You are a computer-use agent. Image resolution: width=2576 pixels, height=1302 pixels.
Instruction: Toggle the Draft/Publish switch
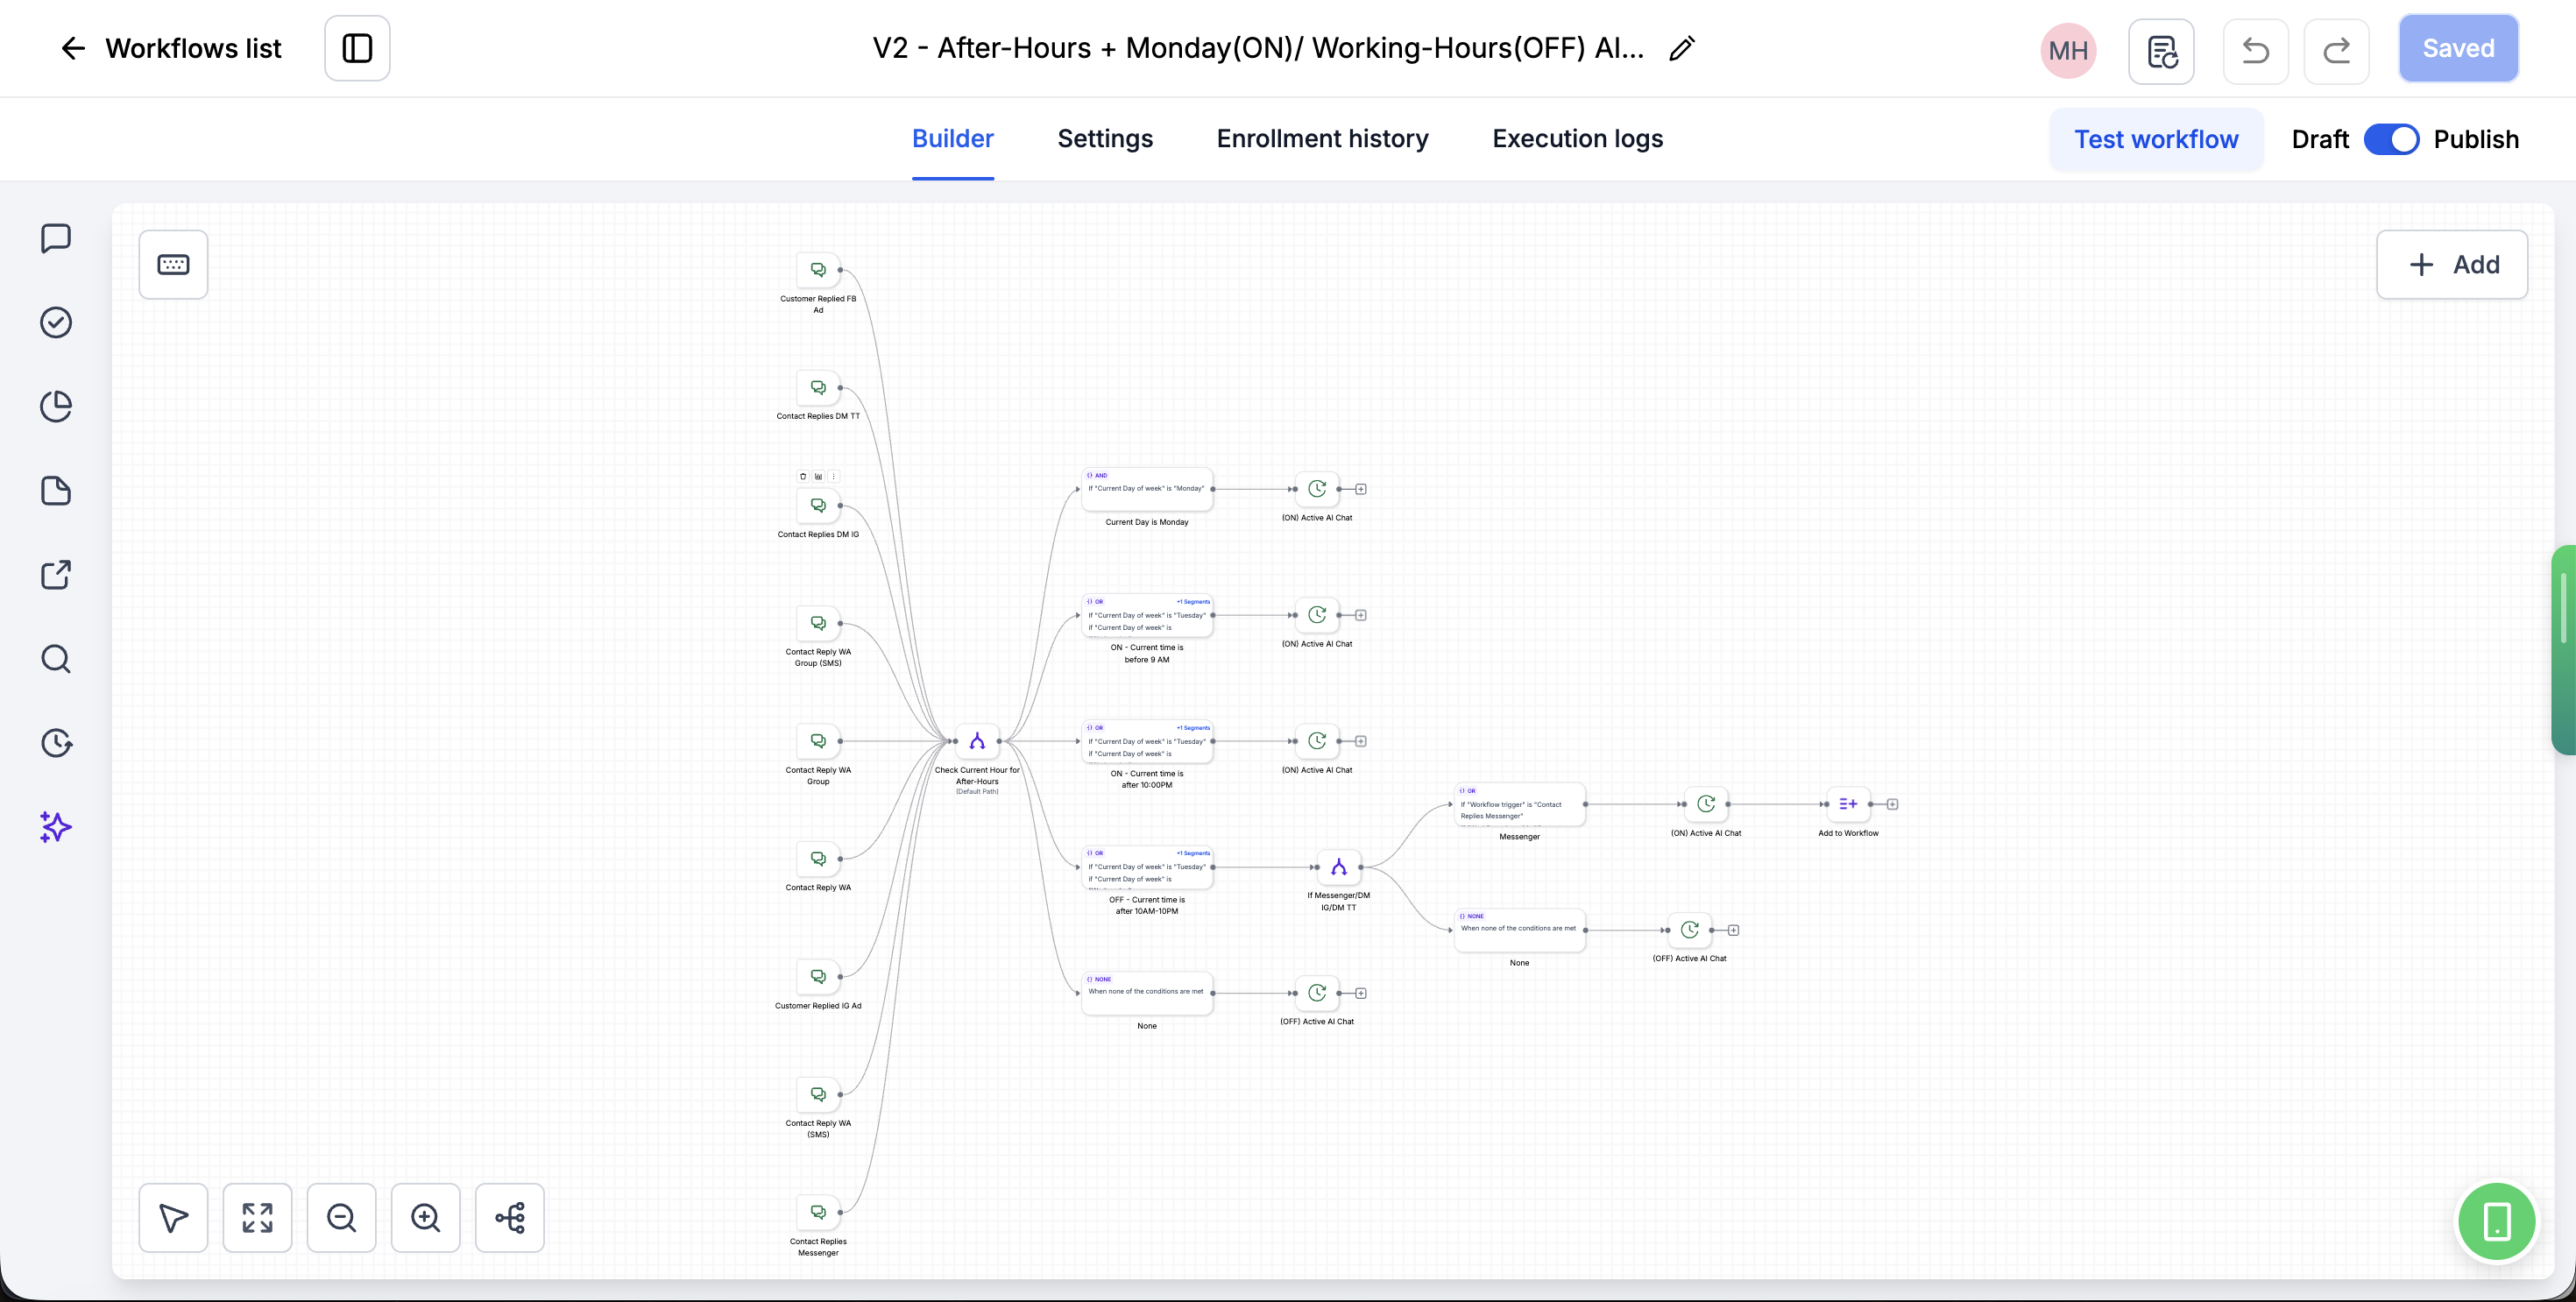pos(2391,139)
